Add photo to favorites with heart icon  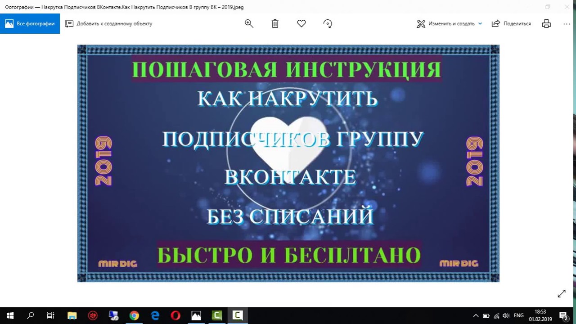coord(301,24)
